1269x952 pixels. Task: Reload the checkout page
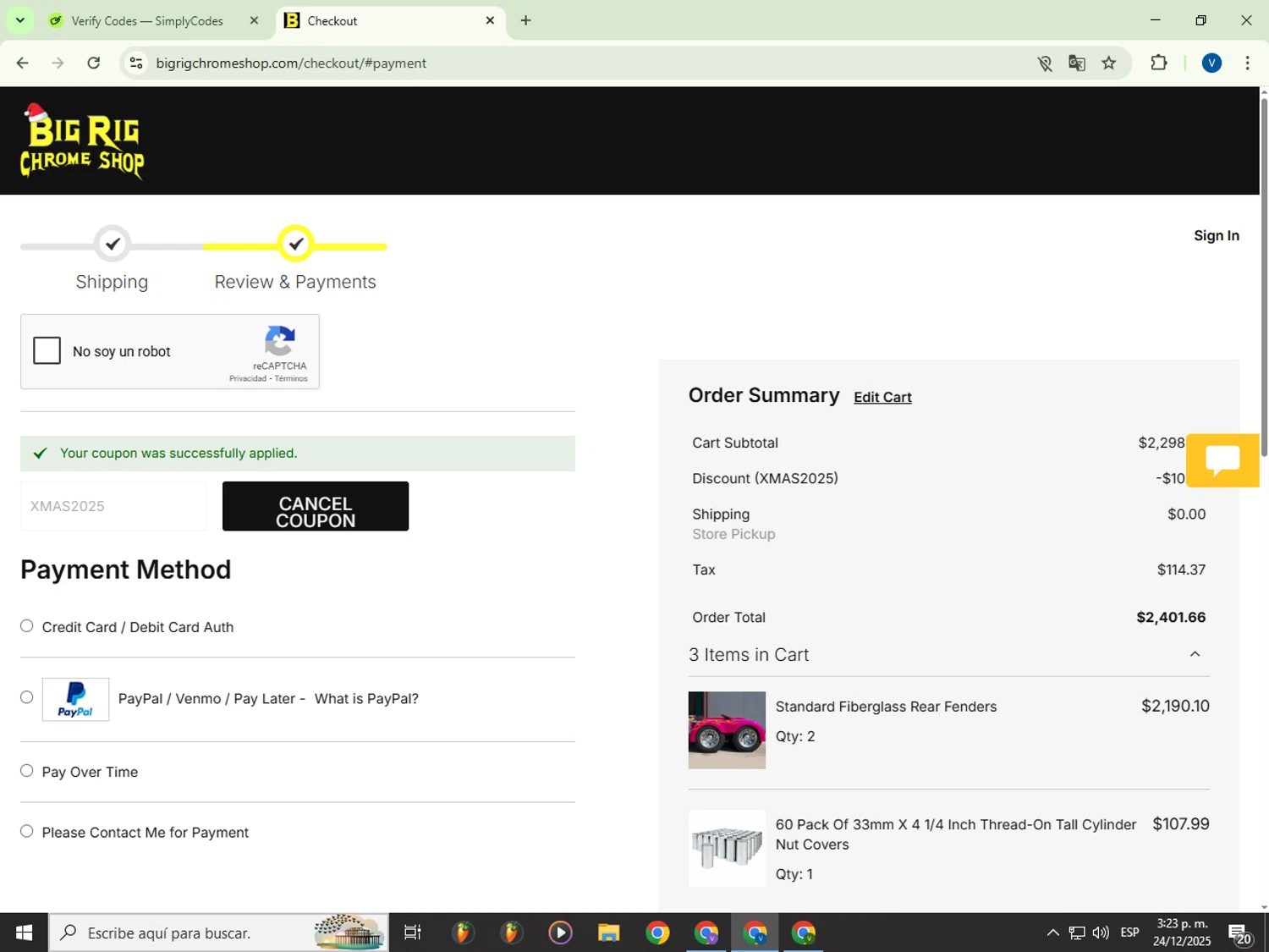tap(94, 63)
